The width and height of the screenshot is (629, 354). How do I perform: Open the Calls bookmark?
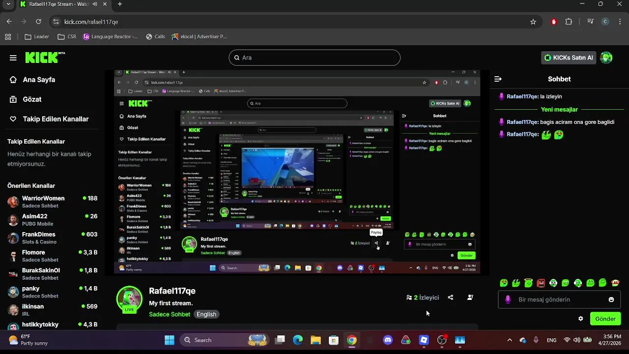pos(155,36)
